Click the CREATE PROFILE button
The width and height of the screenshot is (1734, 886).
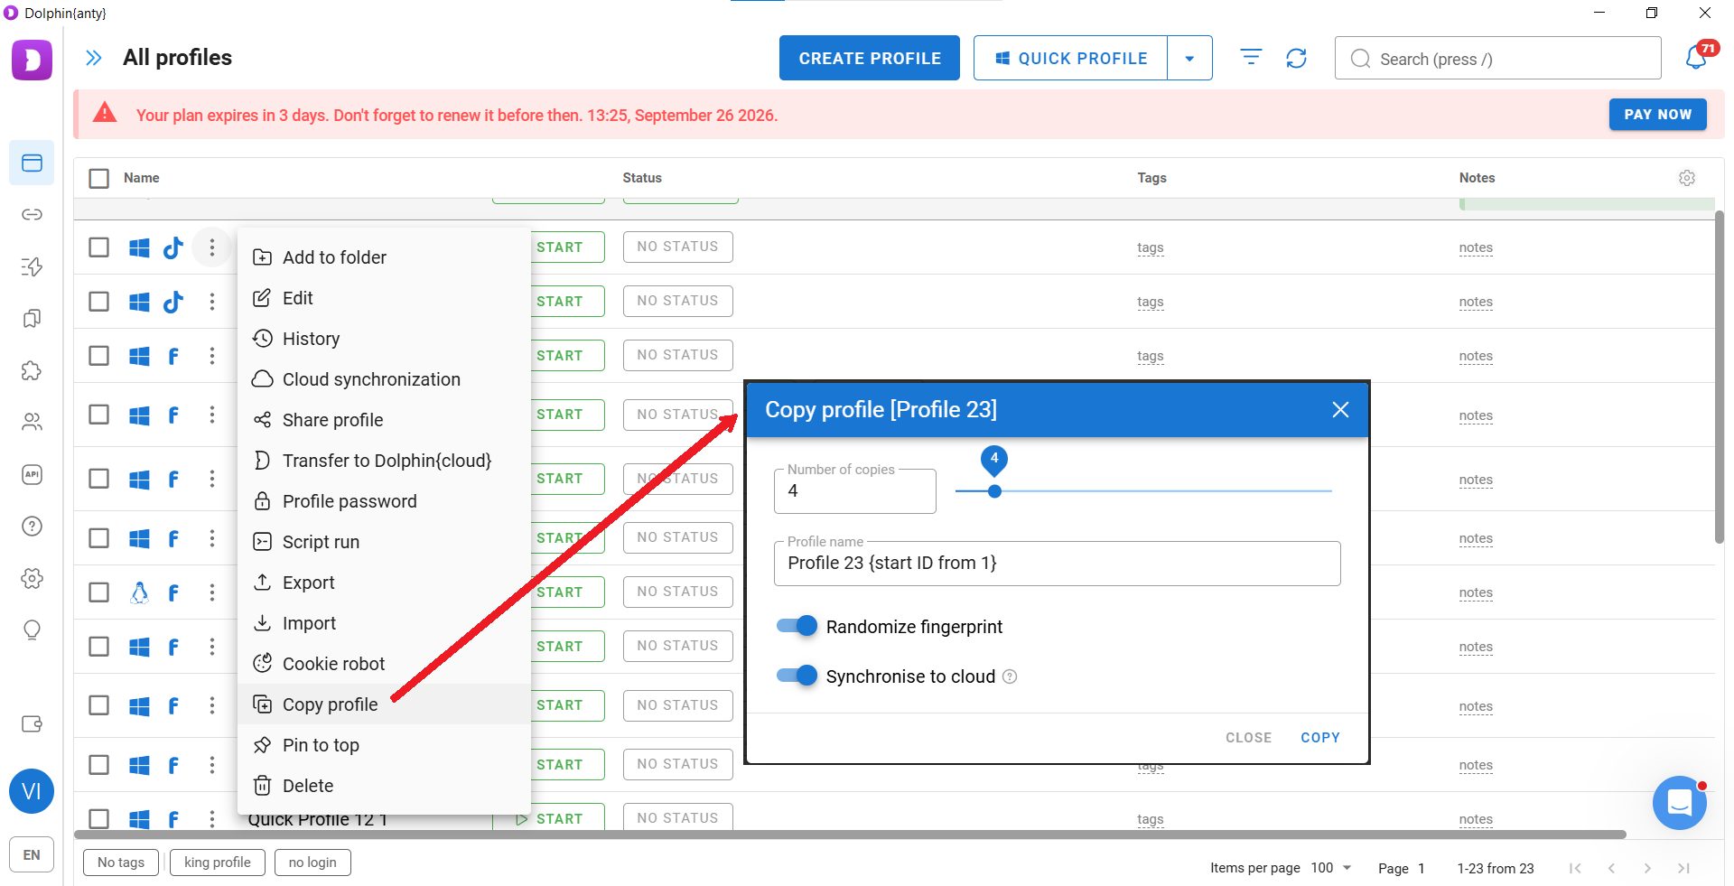(x=870, y=59)
